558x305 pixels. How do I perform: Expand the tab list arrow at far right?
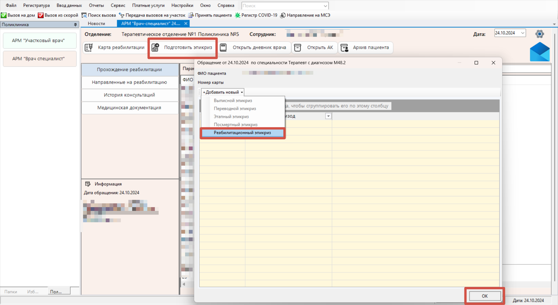point(554,24)
